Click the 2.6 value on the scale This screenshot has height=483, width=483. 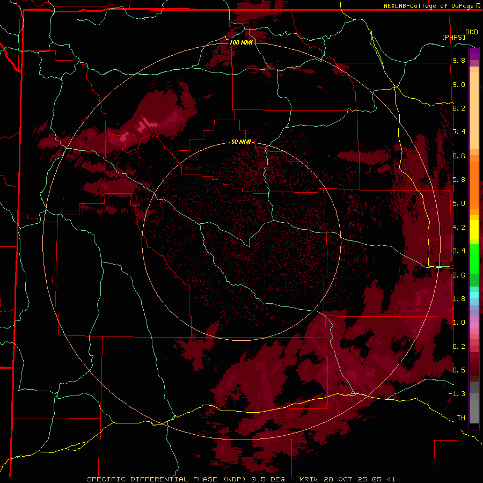[459, 275]
